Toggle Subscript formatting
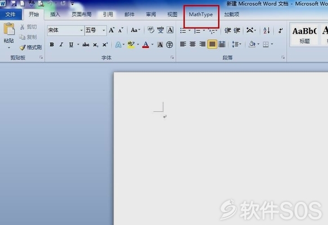Viewport: 328px width, 225px height. [x=96, y=45]
